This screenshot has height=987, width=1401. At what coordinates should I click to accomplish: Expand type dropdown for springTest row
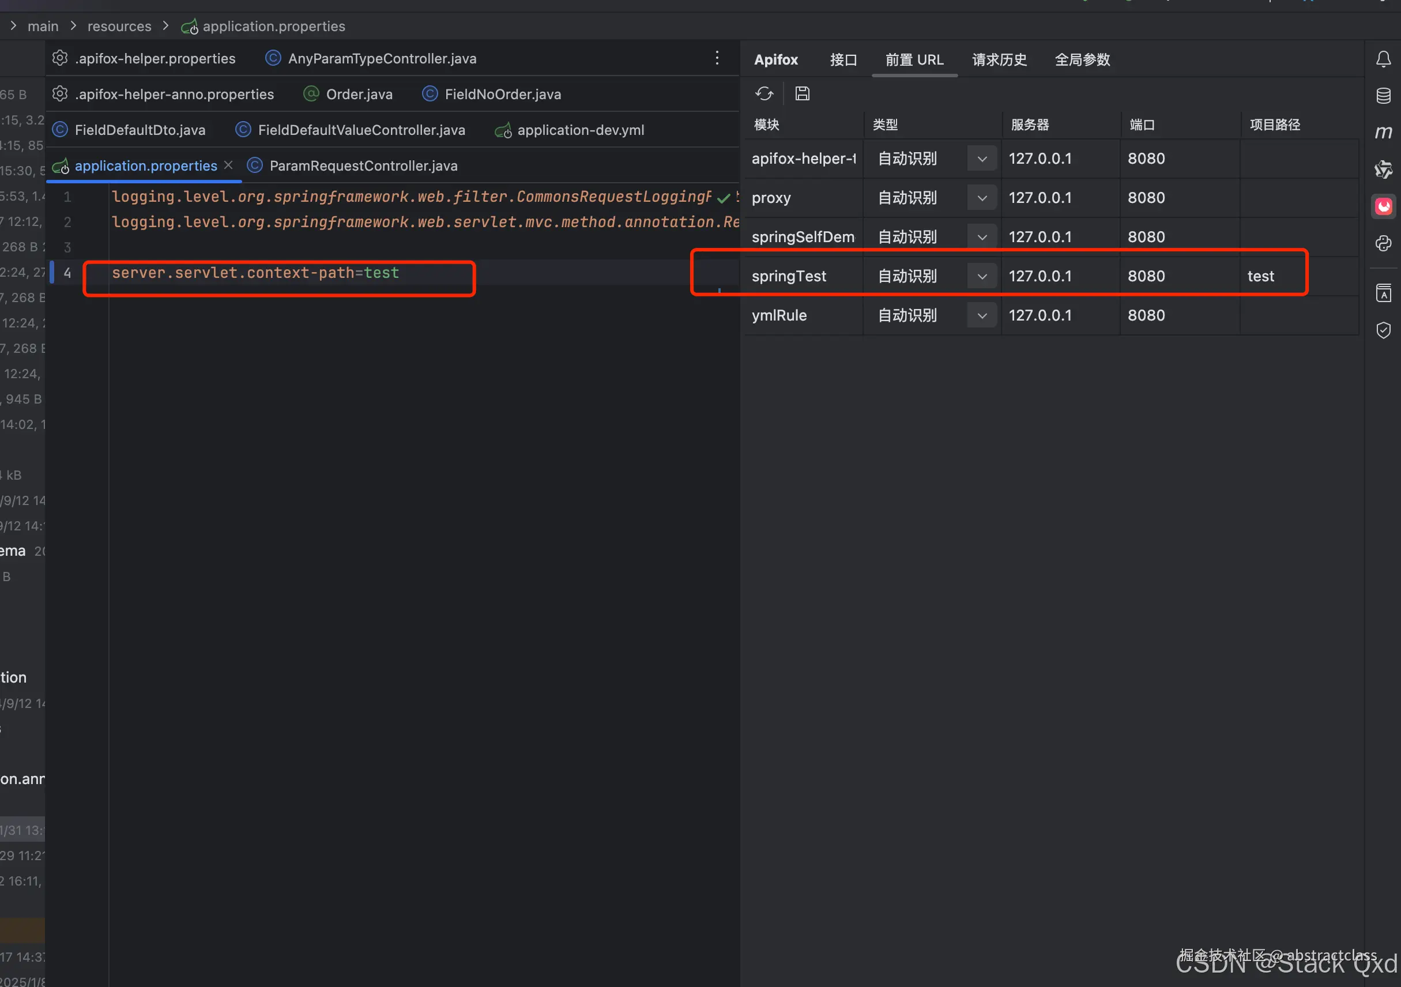pyautogui.click(x=981, y=276)
